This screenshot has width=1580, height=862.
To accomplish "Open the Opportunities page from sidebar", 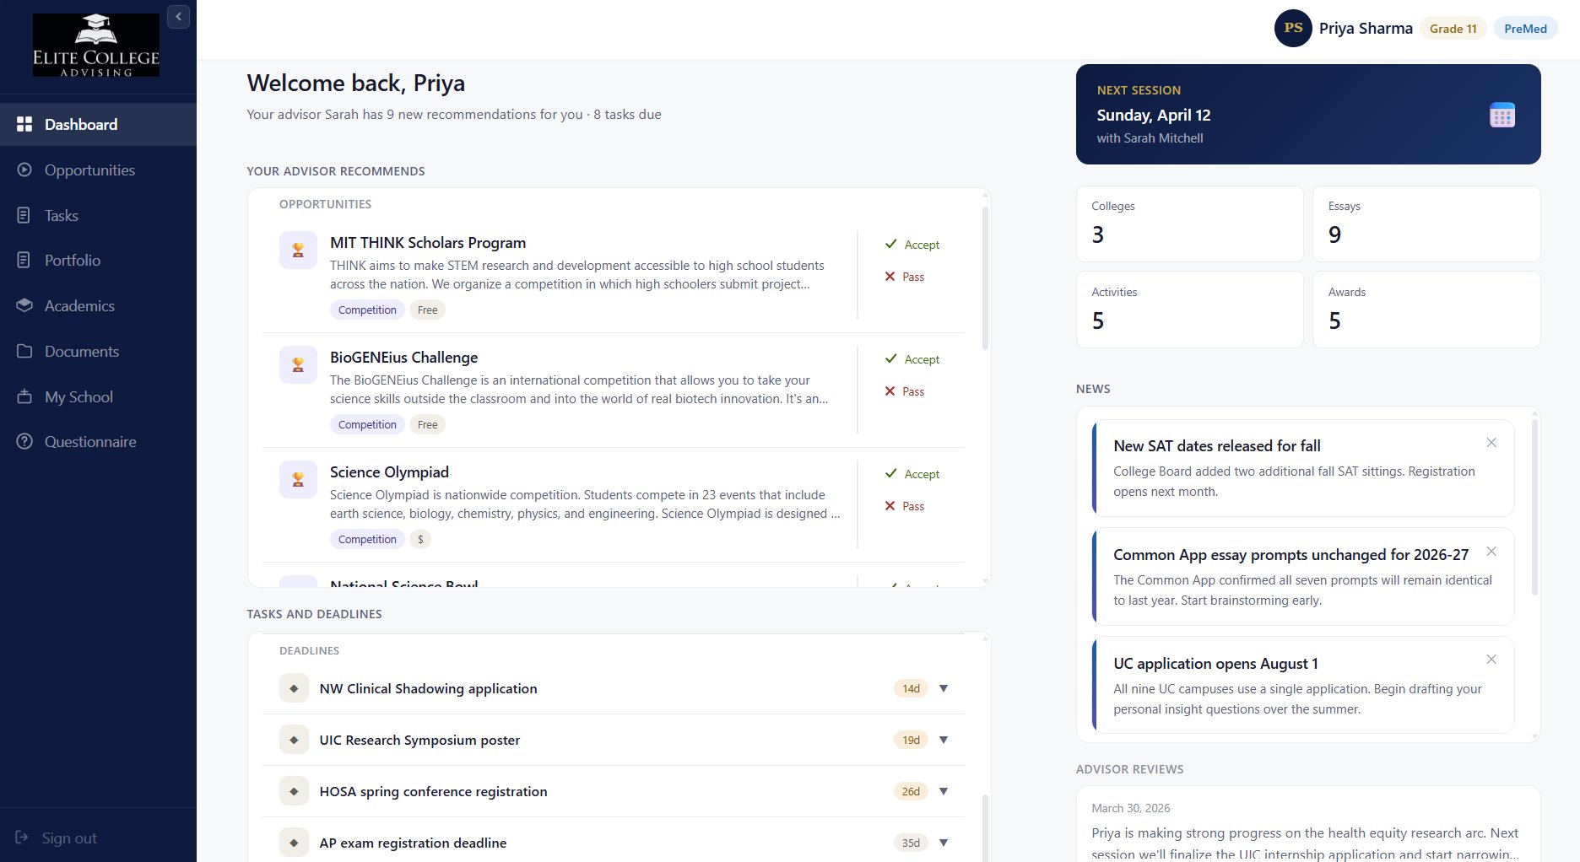I will tap(89, 170).
